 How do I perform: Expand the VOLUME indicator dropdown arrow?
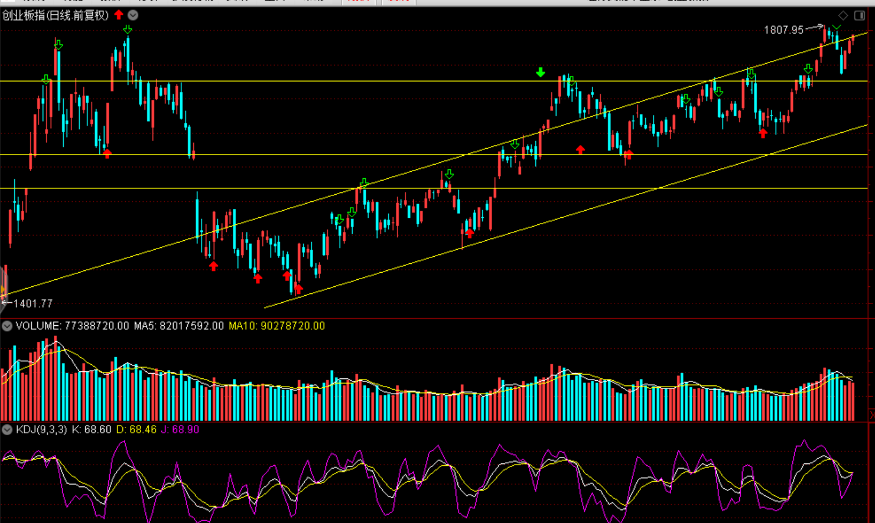tap(7, 326)
